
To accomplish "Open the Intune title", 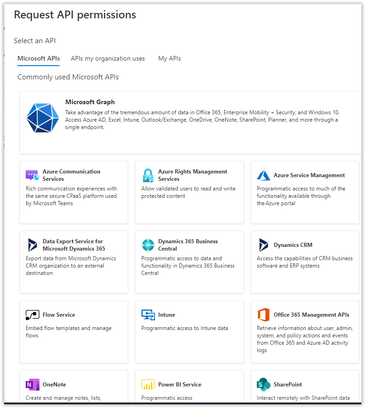I will [x=166, y=315].
